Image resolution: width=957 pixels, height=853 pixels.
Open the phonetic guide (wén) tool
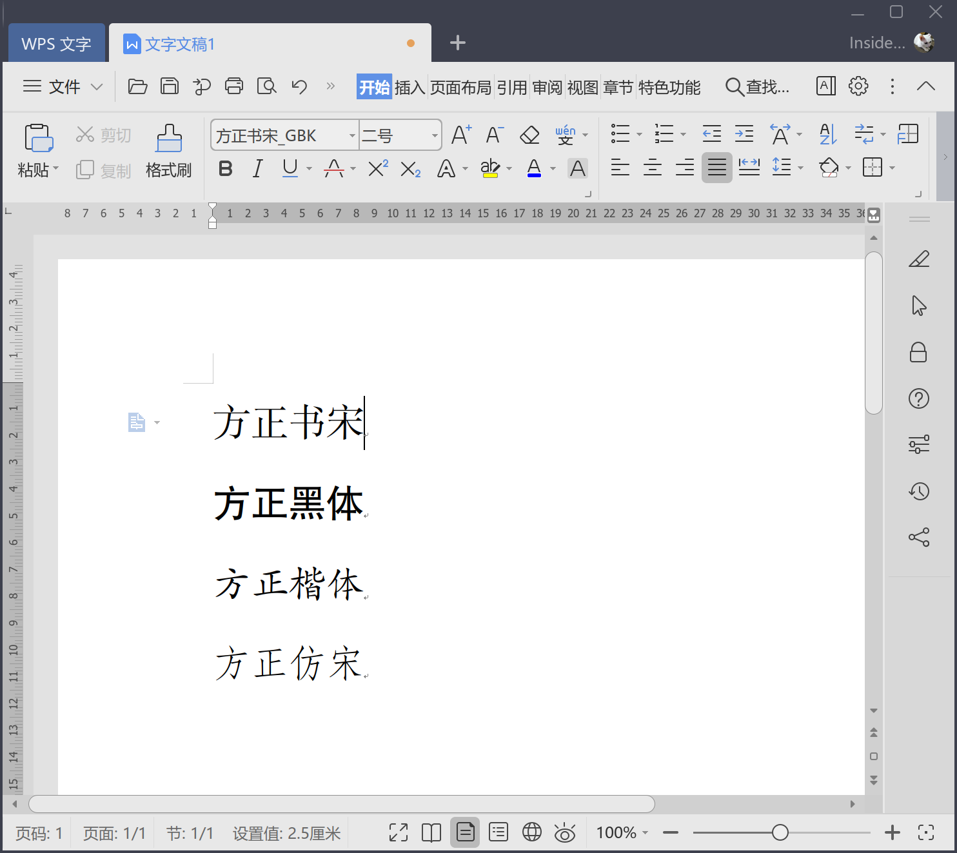(x=566, y=135)
